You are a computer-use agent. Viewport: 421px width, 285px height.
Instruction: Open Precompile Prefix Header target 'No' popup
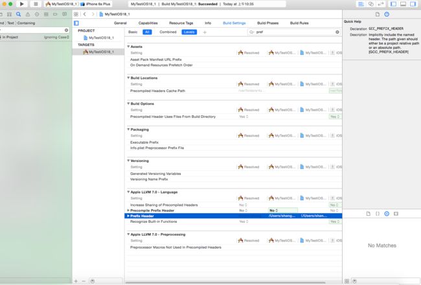click(x=283, y=211)
